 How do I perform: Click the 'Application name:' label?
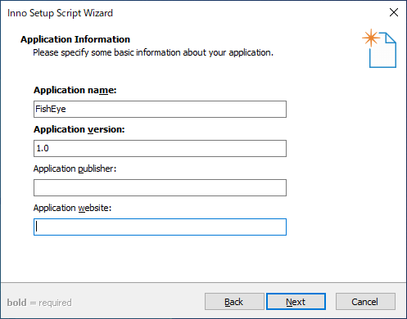[75, 90]
